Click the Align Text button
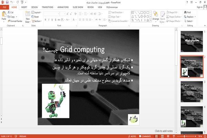 pyautogui.click(x=114, y=17)
